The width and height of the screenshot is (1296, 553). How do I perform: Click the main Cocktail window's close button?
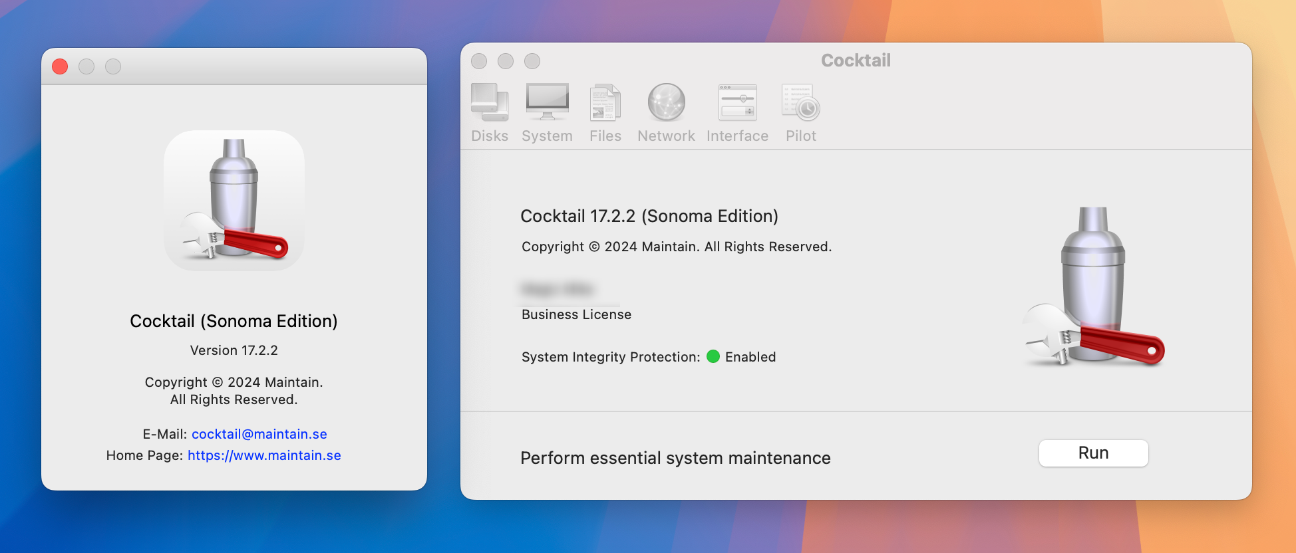point(479,61)
